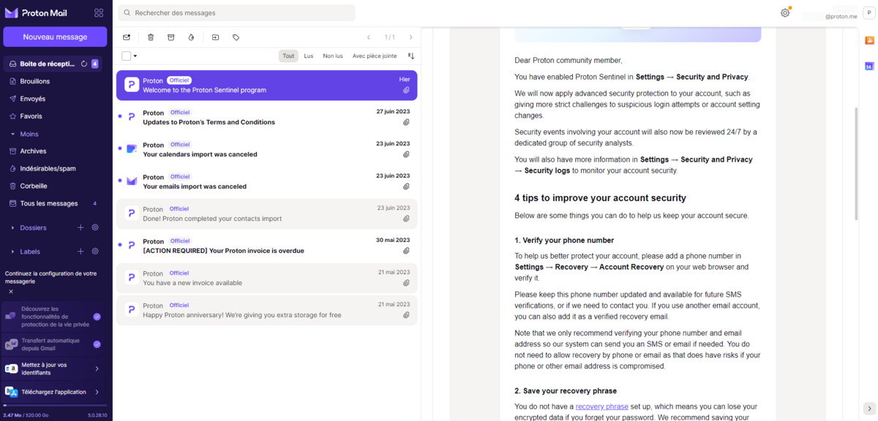
Task: Filter messages by Non lus
Action: click(x=333, y=56)
